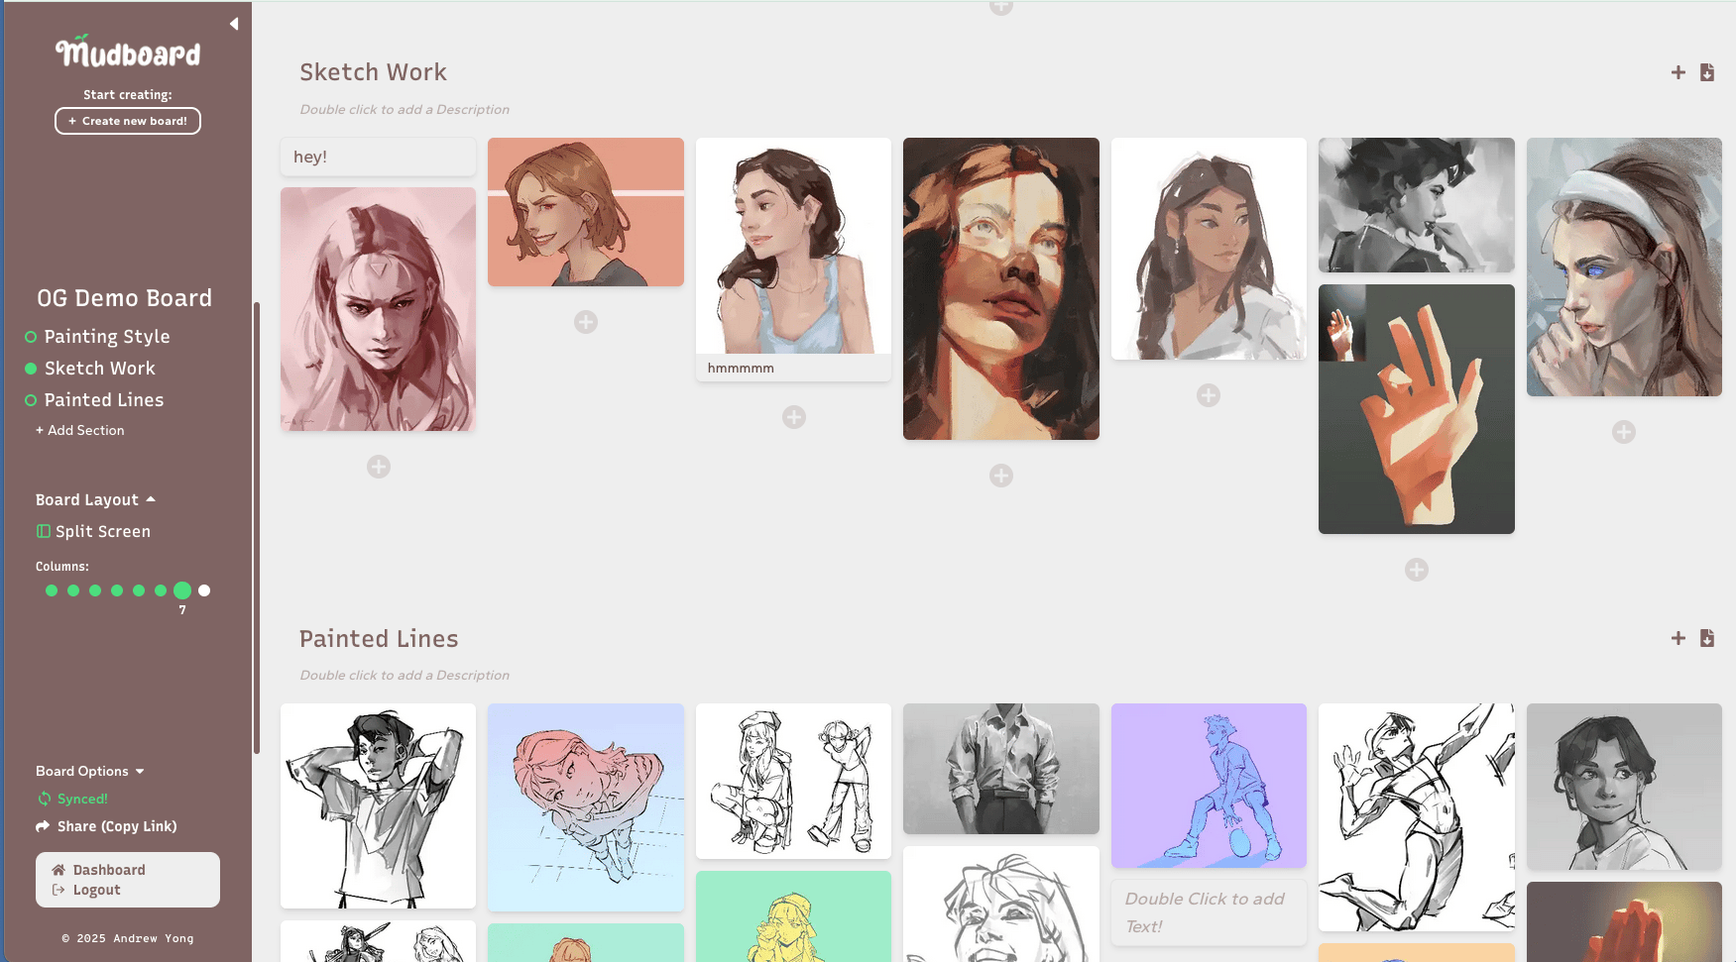Go to Painted Lines section
Image resolution: width=1736 pixels, height=962 pixels.
(x=103, y=400)
